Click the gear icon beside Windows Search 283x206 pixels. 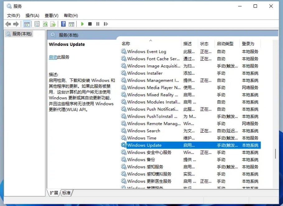coord(124,131)
